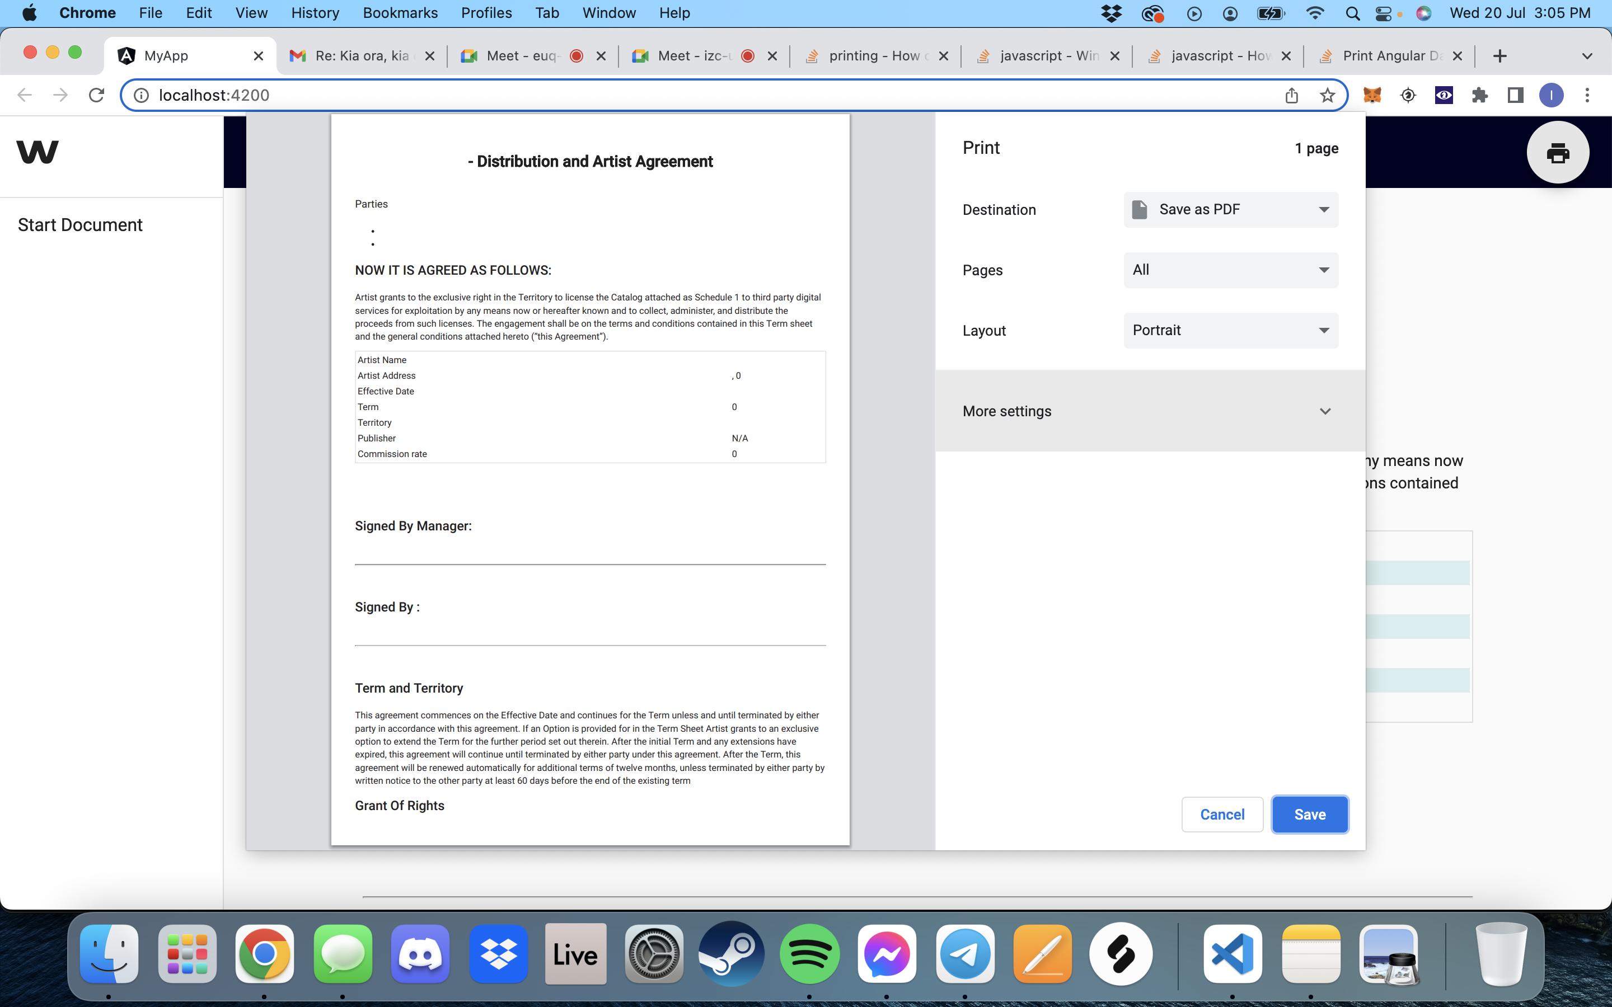Click the Start Document sidebar link

point(80,225)
